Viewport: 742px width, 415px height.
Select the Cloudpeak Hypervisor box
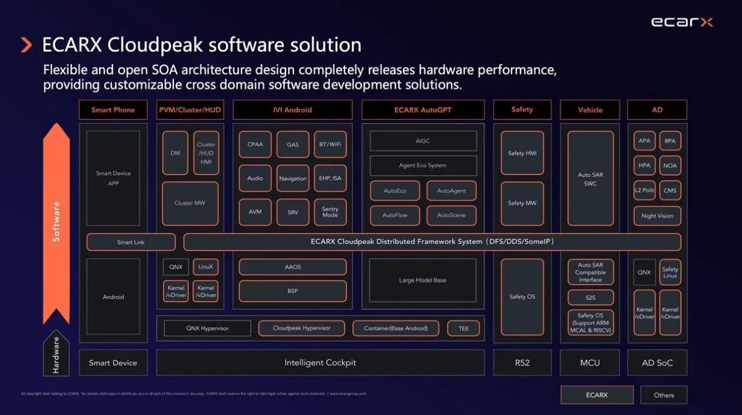(x=302, y=328)
